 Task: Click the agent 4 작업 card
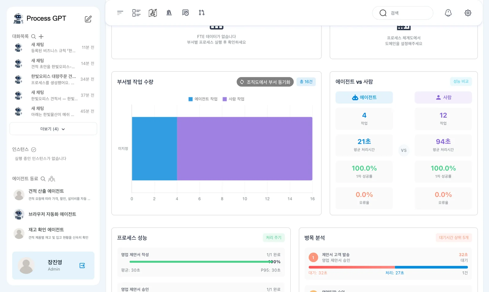[x=364, y=119]
